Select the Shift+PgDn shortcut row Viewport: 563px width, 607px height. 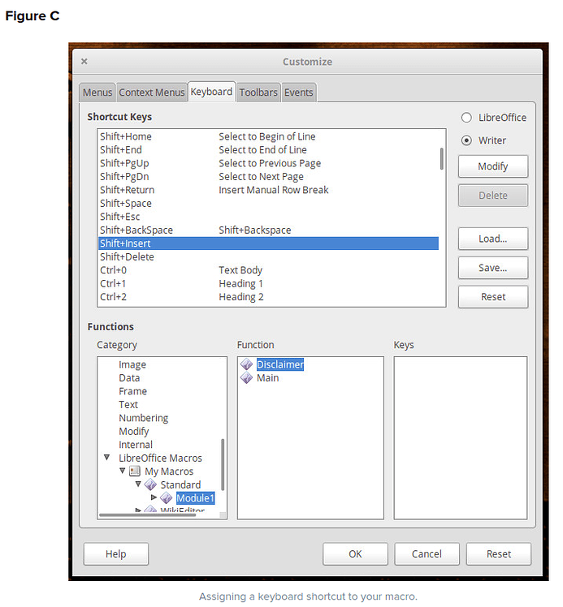coord(268,177)
